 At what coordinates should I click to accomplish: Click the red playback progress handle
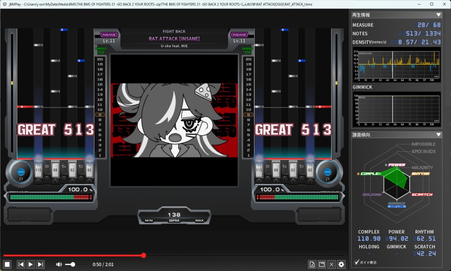(143, 255)
